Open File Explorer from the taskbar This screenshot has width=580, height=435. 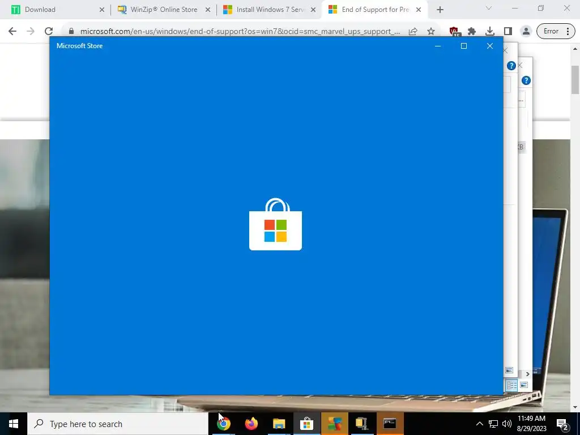click(279, 424)
